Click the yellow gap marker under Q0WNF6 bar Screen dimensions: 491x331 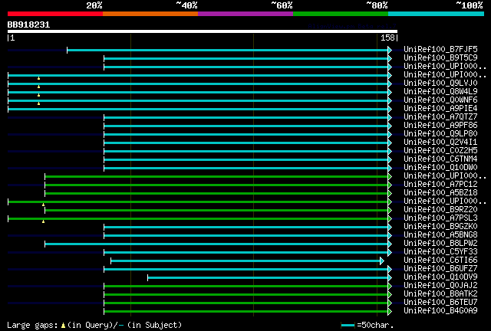[39, 103]
